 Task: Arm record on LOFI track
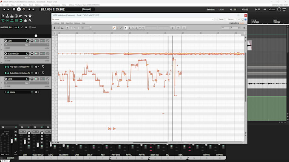pyautogui.click(x=6, y=41)
